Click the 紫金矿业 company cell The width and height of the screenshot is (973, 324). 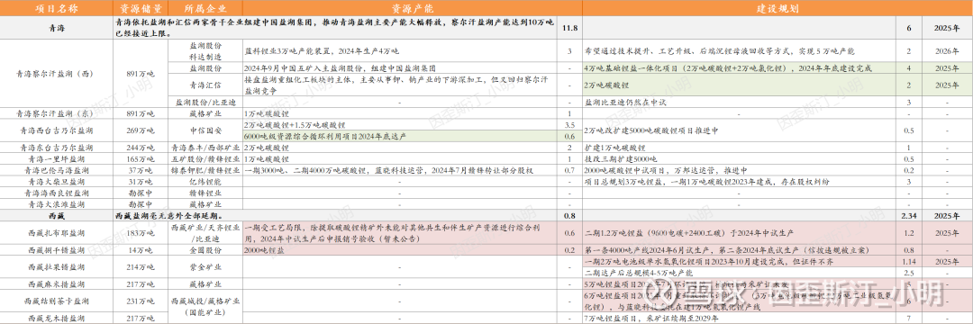pos(205,267)
